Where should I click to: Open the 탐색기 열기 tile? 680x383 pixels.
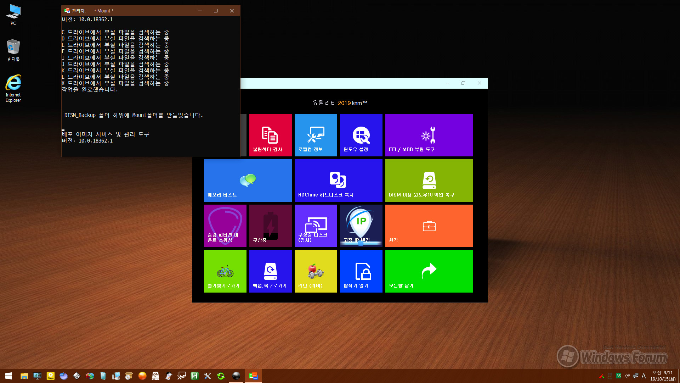(361, 271)
